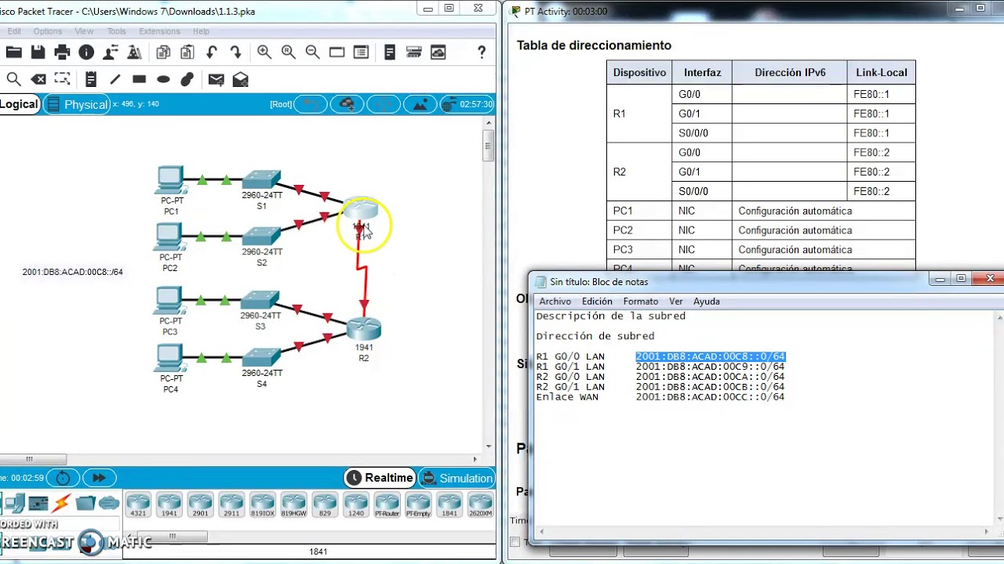Select switch S1 in the topology
The image size is (1004, 564).
click(x=261, y=179)
